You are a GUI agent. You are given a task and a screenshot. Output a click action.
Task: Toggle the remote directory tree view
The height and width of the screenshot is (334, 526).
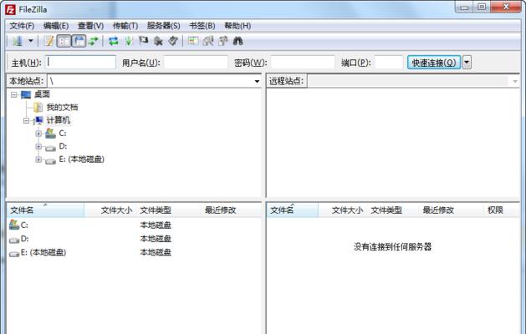[x=79, y=41]
